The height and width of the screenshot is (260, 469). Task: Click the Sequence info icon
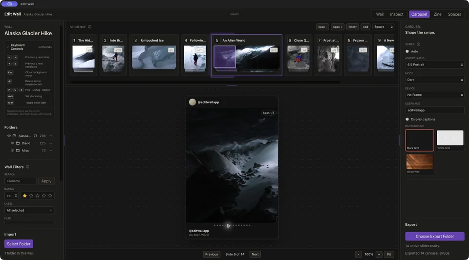pos(89,27)
